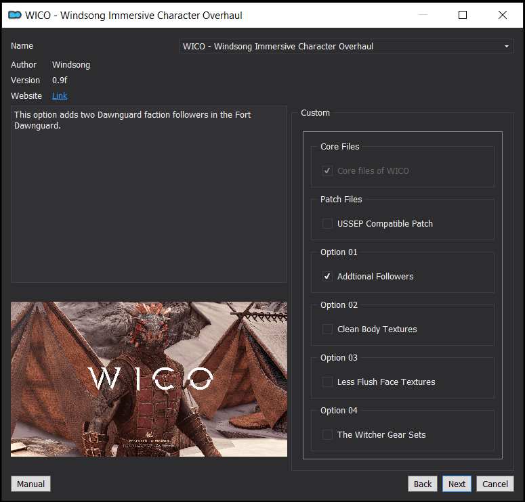The image size is (525, 502).
Task: Click the Back button
Action: pyautogui.click(x=423, y=484)
